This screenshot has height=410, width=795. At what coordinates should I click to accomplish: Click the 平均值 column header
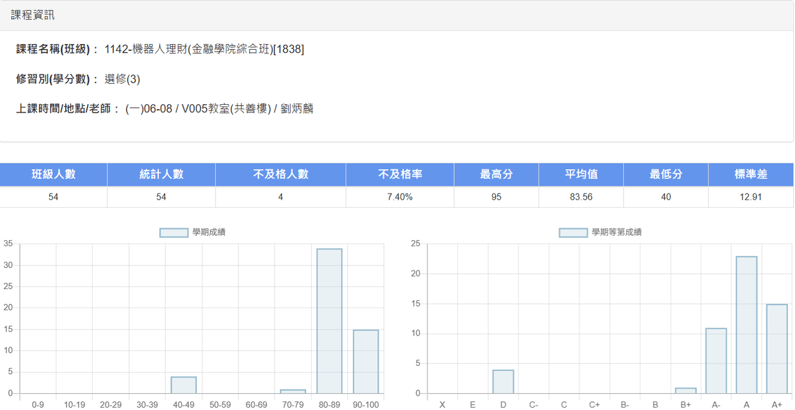coord(581,174)
